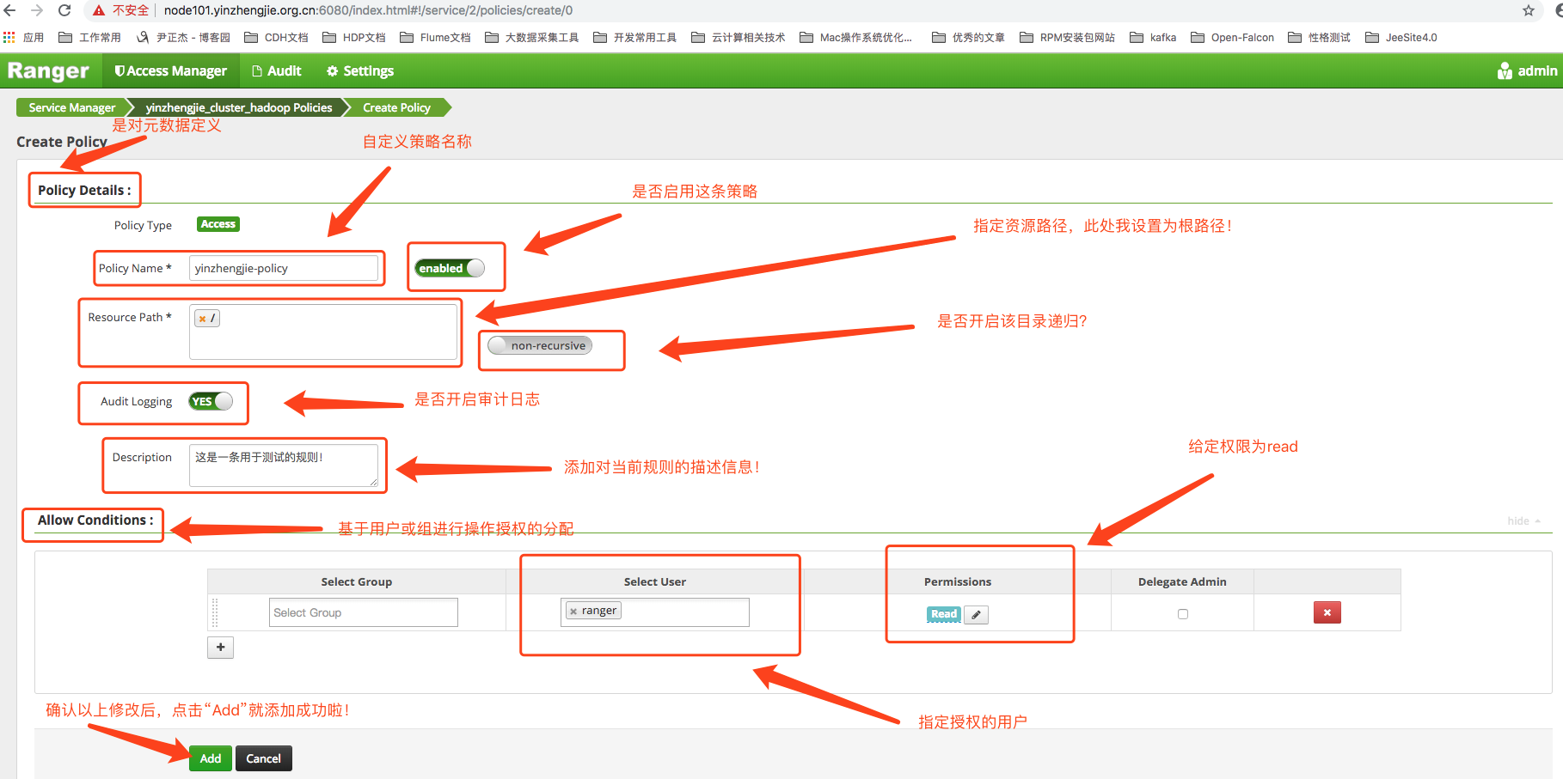Collapse Allow Conditions with hide link

pos(1523,520)
